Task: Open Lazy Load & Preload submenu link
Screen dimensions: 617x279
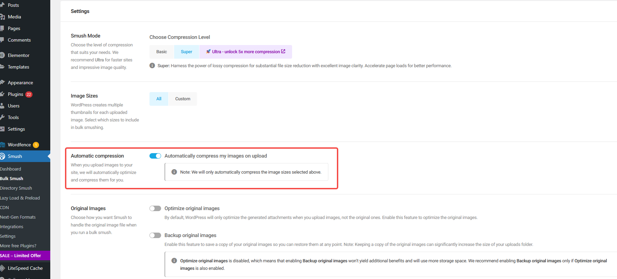Action: click(20, 198)
